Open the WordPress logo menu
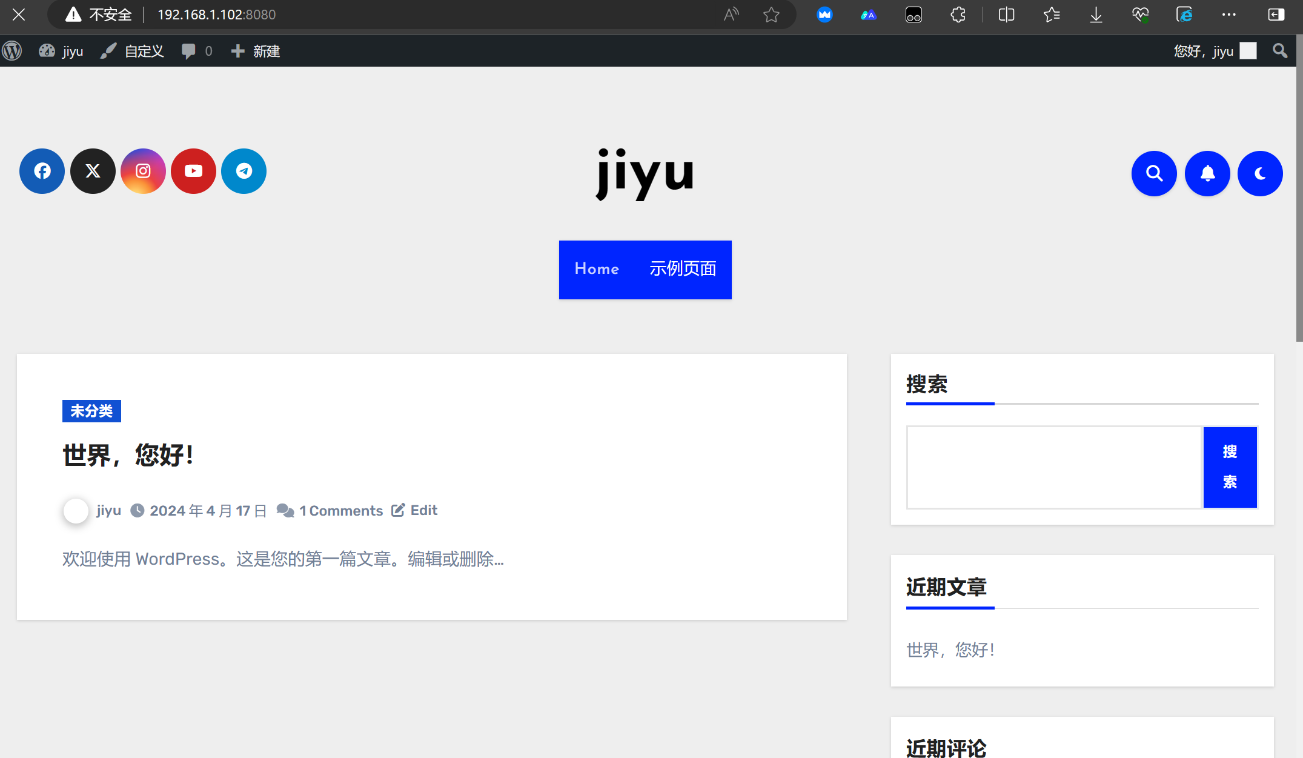1303x758 pixels. (x=12, y=51)
